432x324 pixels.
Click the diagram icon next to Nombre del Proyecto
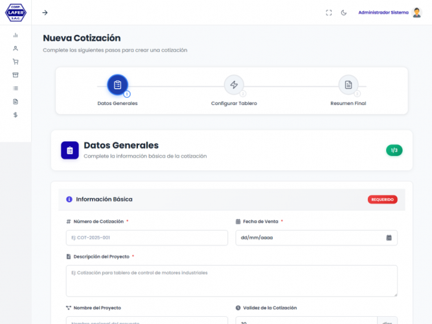click(69, 308)
